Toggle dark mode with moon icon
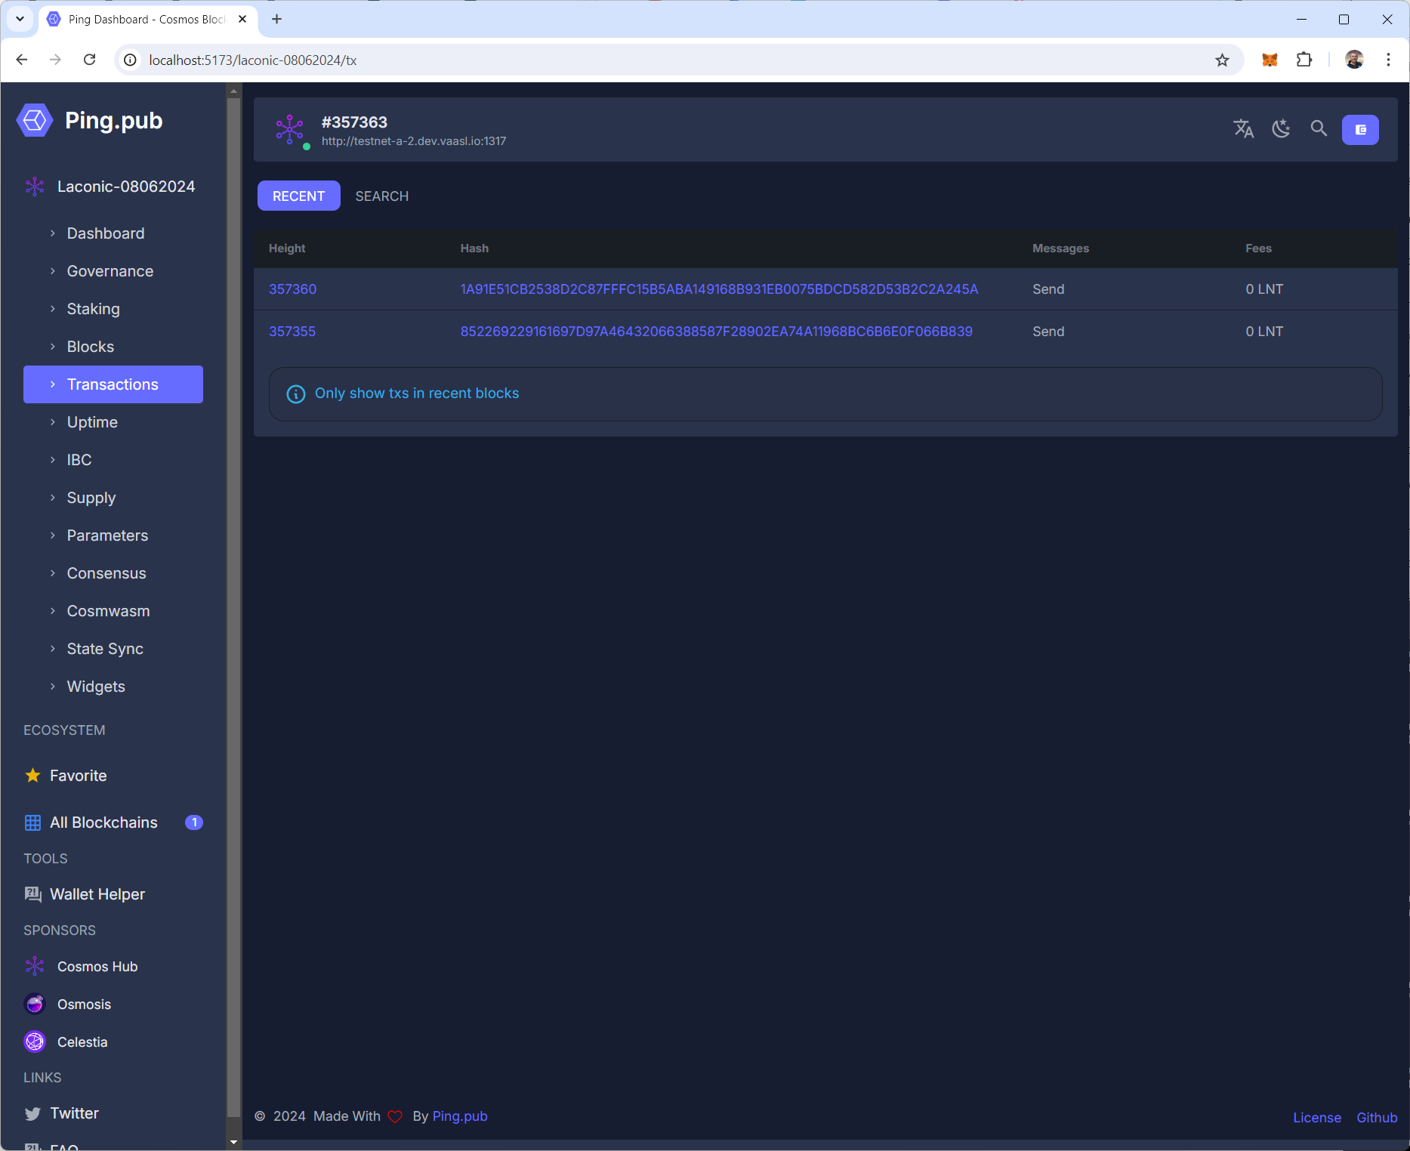This screenshot has width=1410, height=1151. (1281, 129)
